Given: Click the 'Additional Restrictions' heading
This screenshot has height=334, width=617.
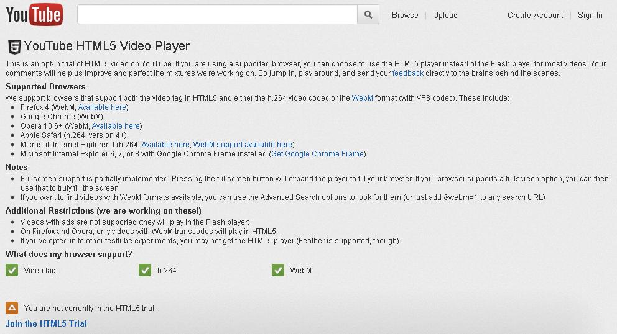Looking at the screenshot, I should click(x=103, y=210).
